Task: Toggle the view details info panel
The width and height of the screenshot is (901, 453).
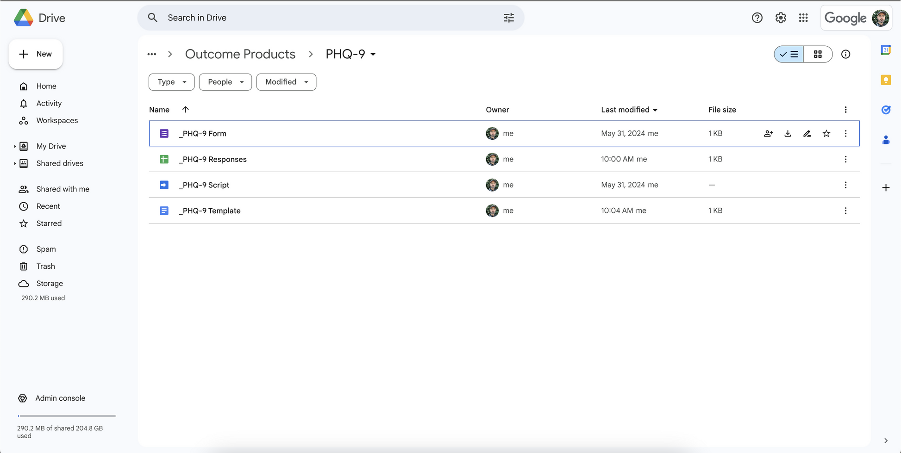Action: pos(845,54)
